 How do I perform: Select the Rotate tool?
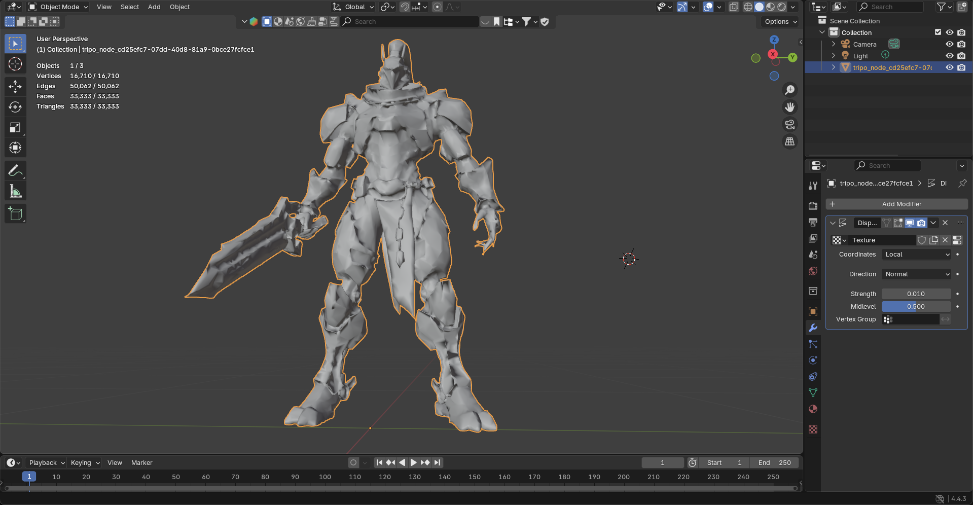click(15, 107)
